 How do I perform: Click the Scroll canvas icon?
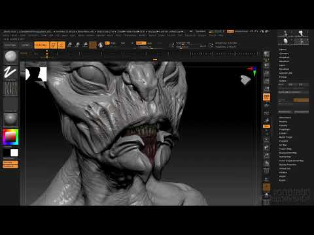click(266, 65)
